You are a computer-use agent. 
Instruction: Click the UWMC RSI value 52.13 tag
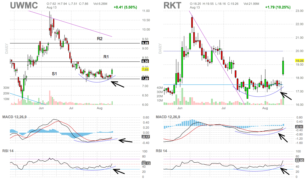tap(145, 163)
